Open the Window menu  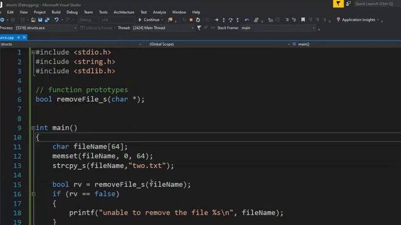pyautogui.click(x=179, y=12)
